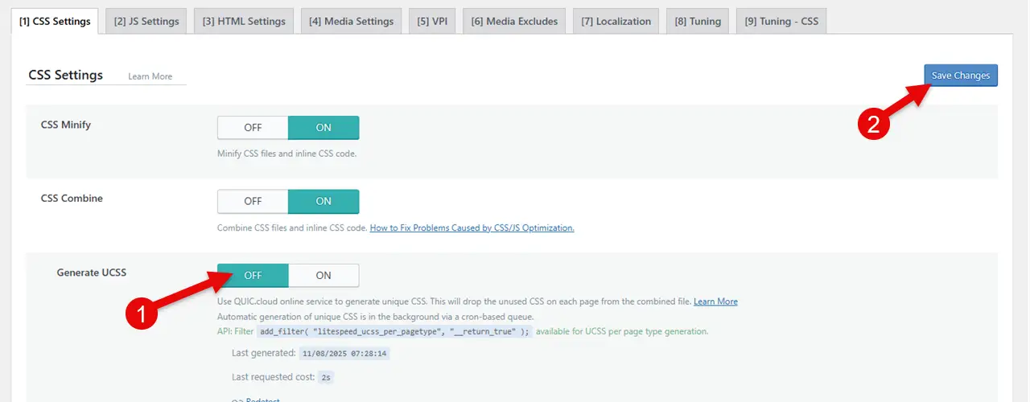Open the [3] HTML Settings tab
The image size is (1030, 402).
pyautogui.click(x=244, y=21)
